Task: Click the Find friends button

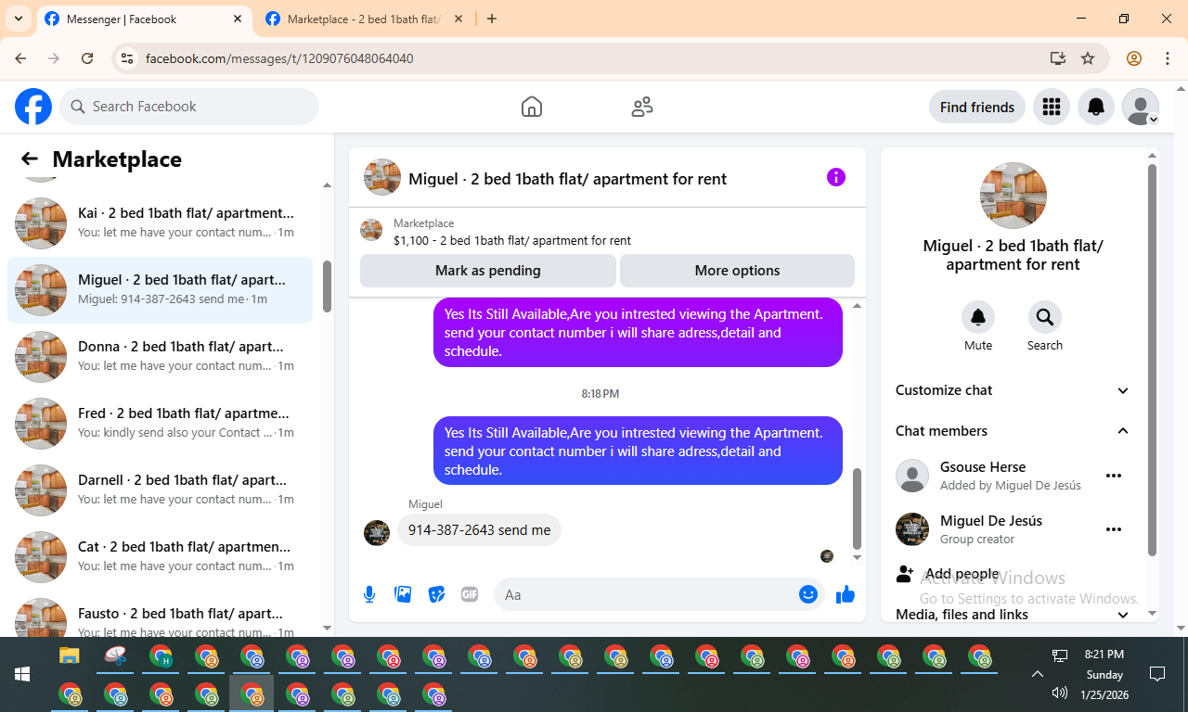Action: (x=977, y=107)
